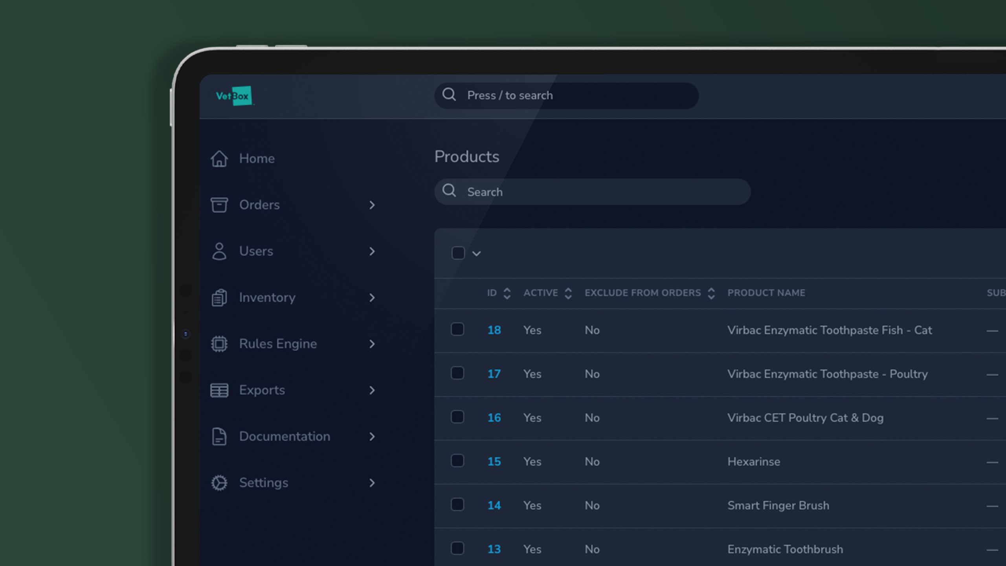
Task: Select the row checkbox for Hexarinse
Action: pyautogui.click(x=457, y=461)
